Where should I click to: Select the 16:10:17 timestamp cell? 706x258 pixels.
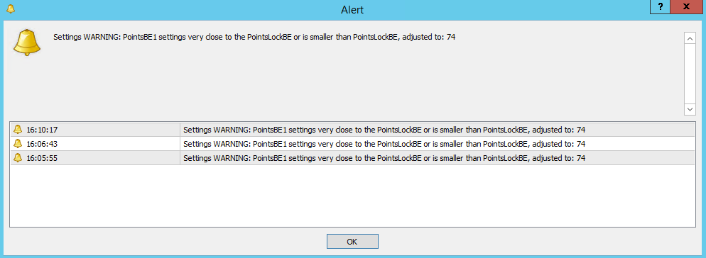[95, 130]
